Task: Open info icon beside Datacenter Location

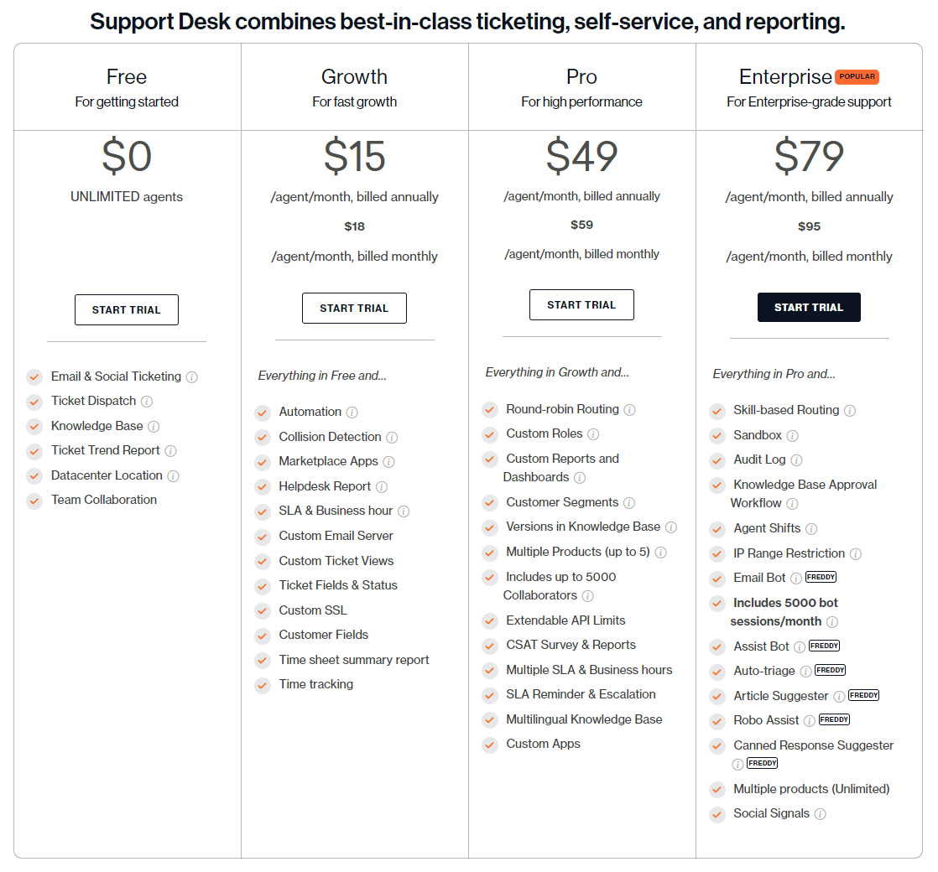Action: tap(173, 476)
